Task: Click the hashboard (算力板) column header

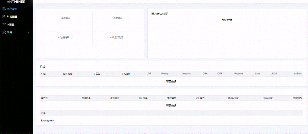Action: coord(44,98)
